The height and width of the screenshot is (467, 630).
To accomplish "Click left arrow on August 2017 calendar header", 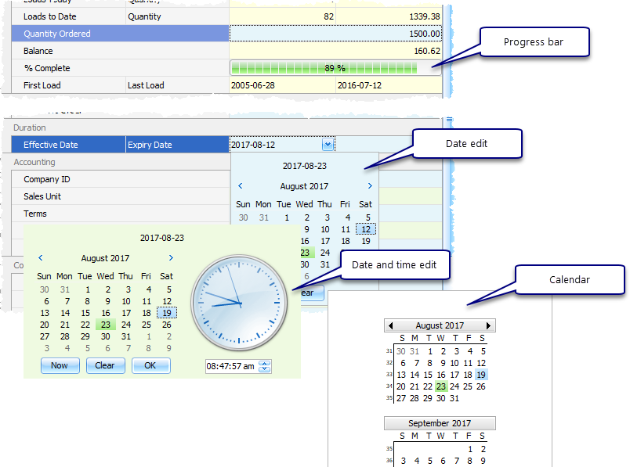I will tap(391, 325).
